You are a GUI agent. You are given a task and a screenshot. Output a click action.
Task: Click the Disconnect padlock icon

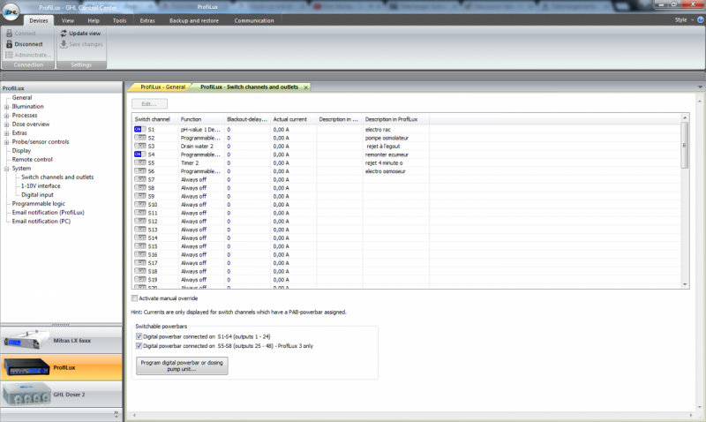[x=10, y=43]
